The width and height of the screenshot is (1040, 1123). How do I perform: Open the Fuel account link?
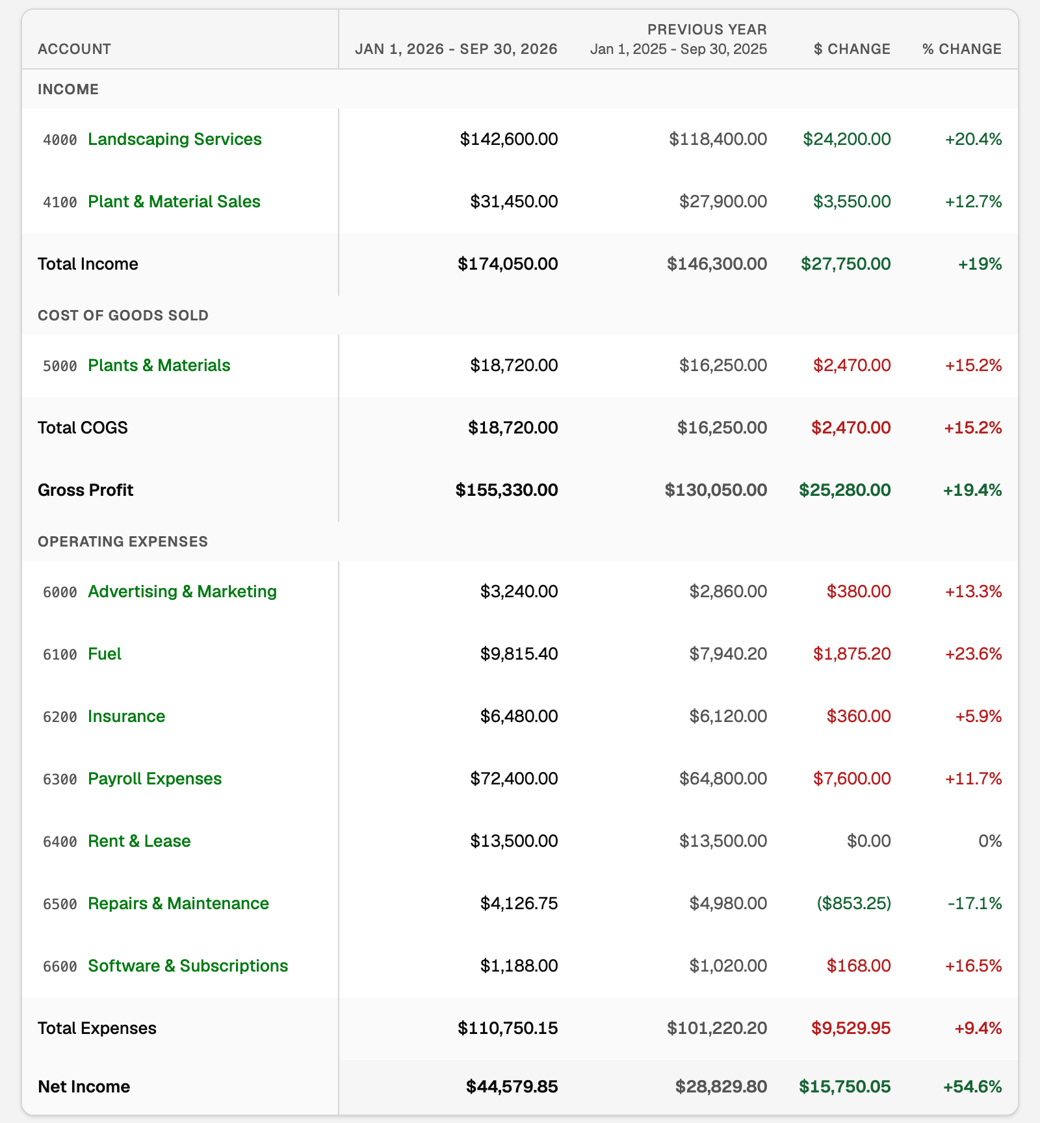tap(105, 654)
